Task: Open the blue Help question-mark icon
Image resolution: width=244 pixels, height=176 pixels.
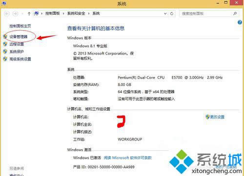Action: [240, 22]
